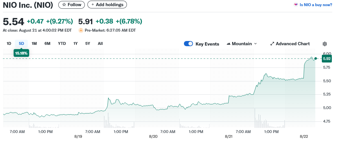Switch to the 1M time range
Screen dimensions: 339x145
[x=34, y=44]
